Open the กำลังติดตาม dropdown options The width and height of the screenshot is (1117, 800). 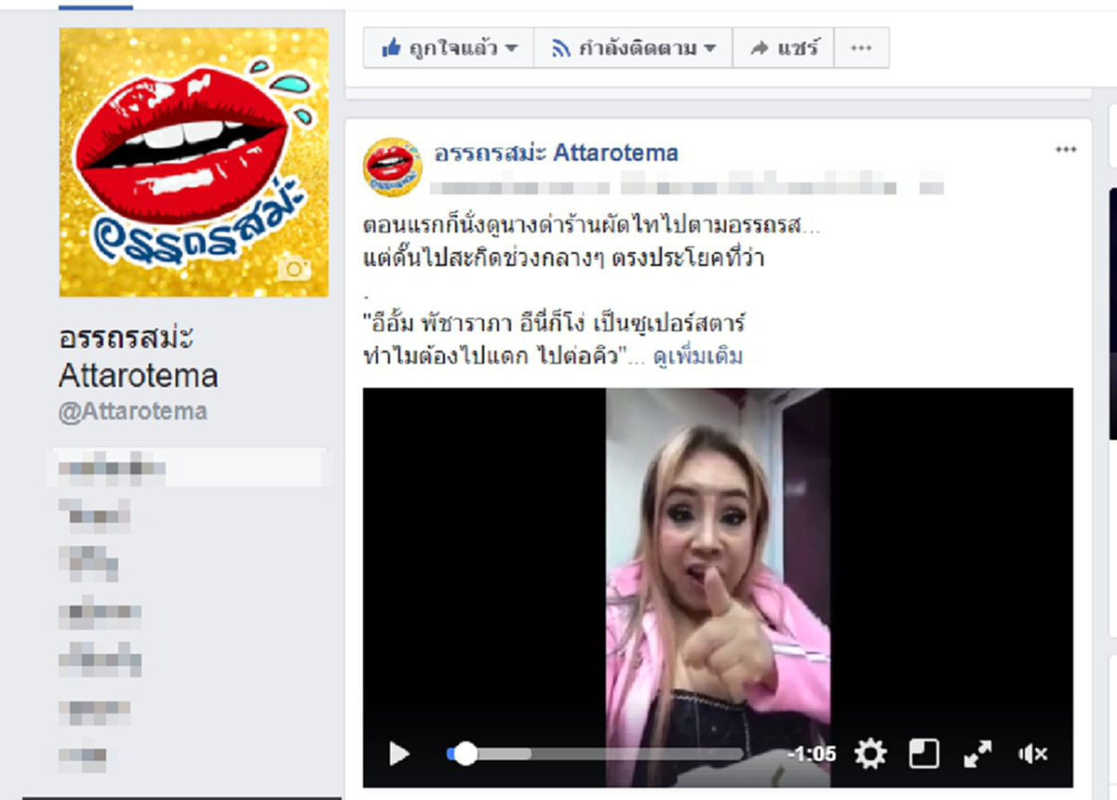click(710, 47)
